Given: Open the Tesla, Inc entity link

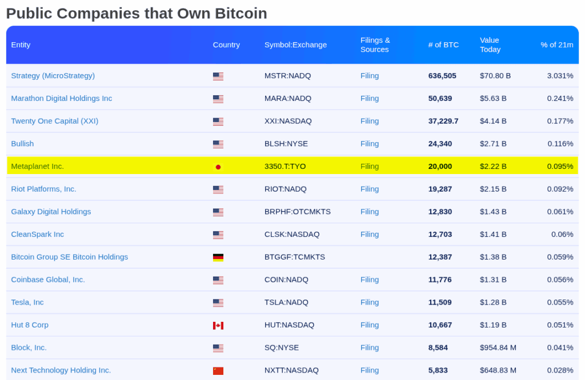Looking at the screenshot, I should click(27, 302).
